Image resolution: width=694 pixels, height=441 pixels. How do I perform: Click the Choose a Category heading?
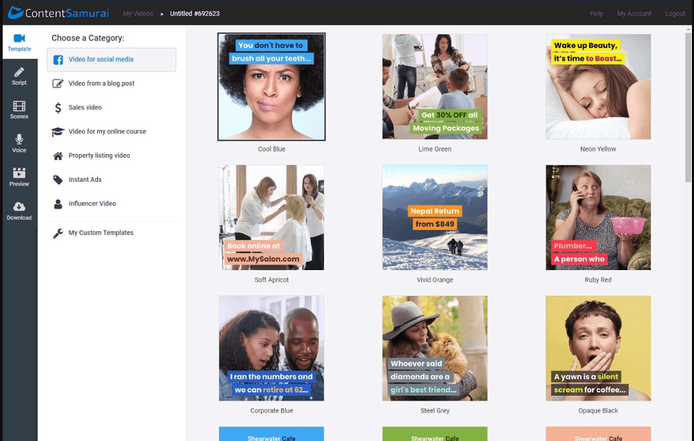pyautogui.click(x=87, y=38)
